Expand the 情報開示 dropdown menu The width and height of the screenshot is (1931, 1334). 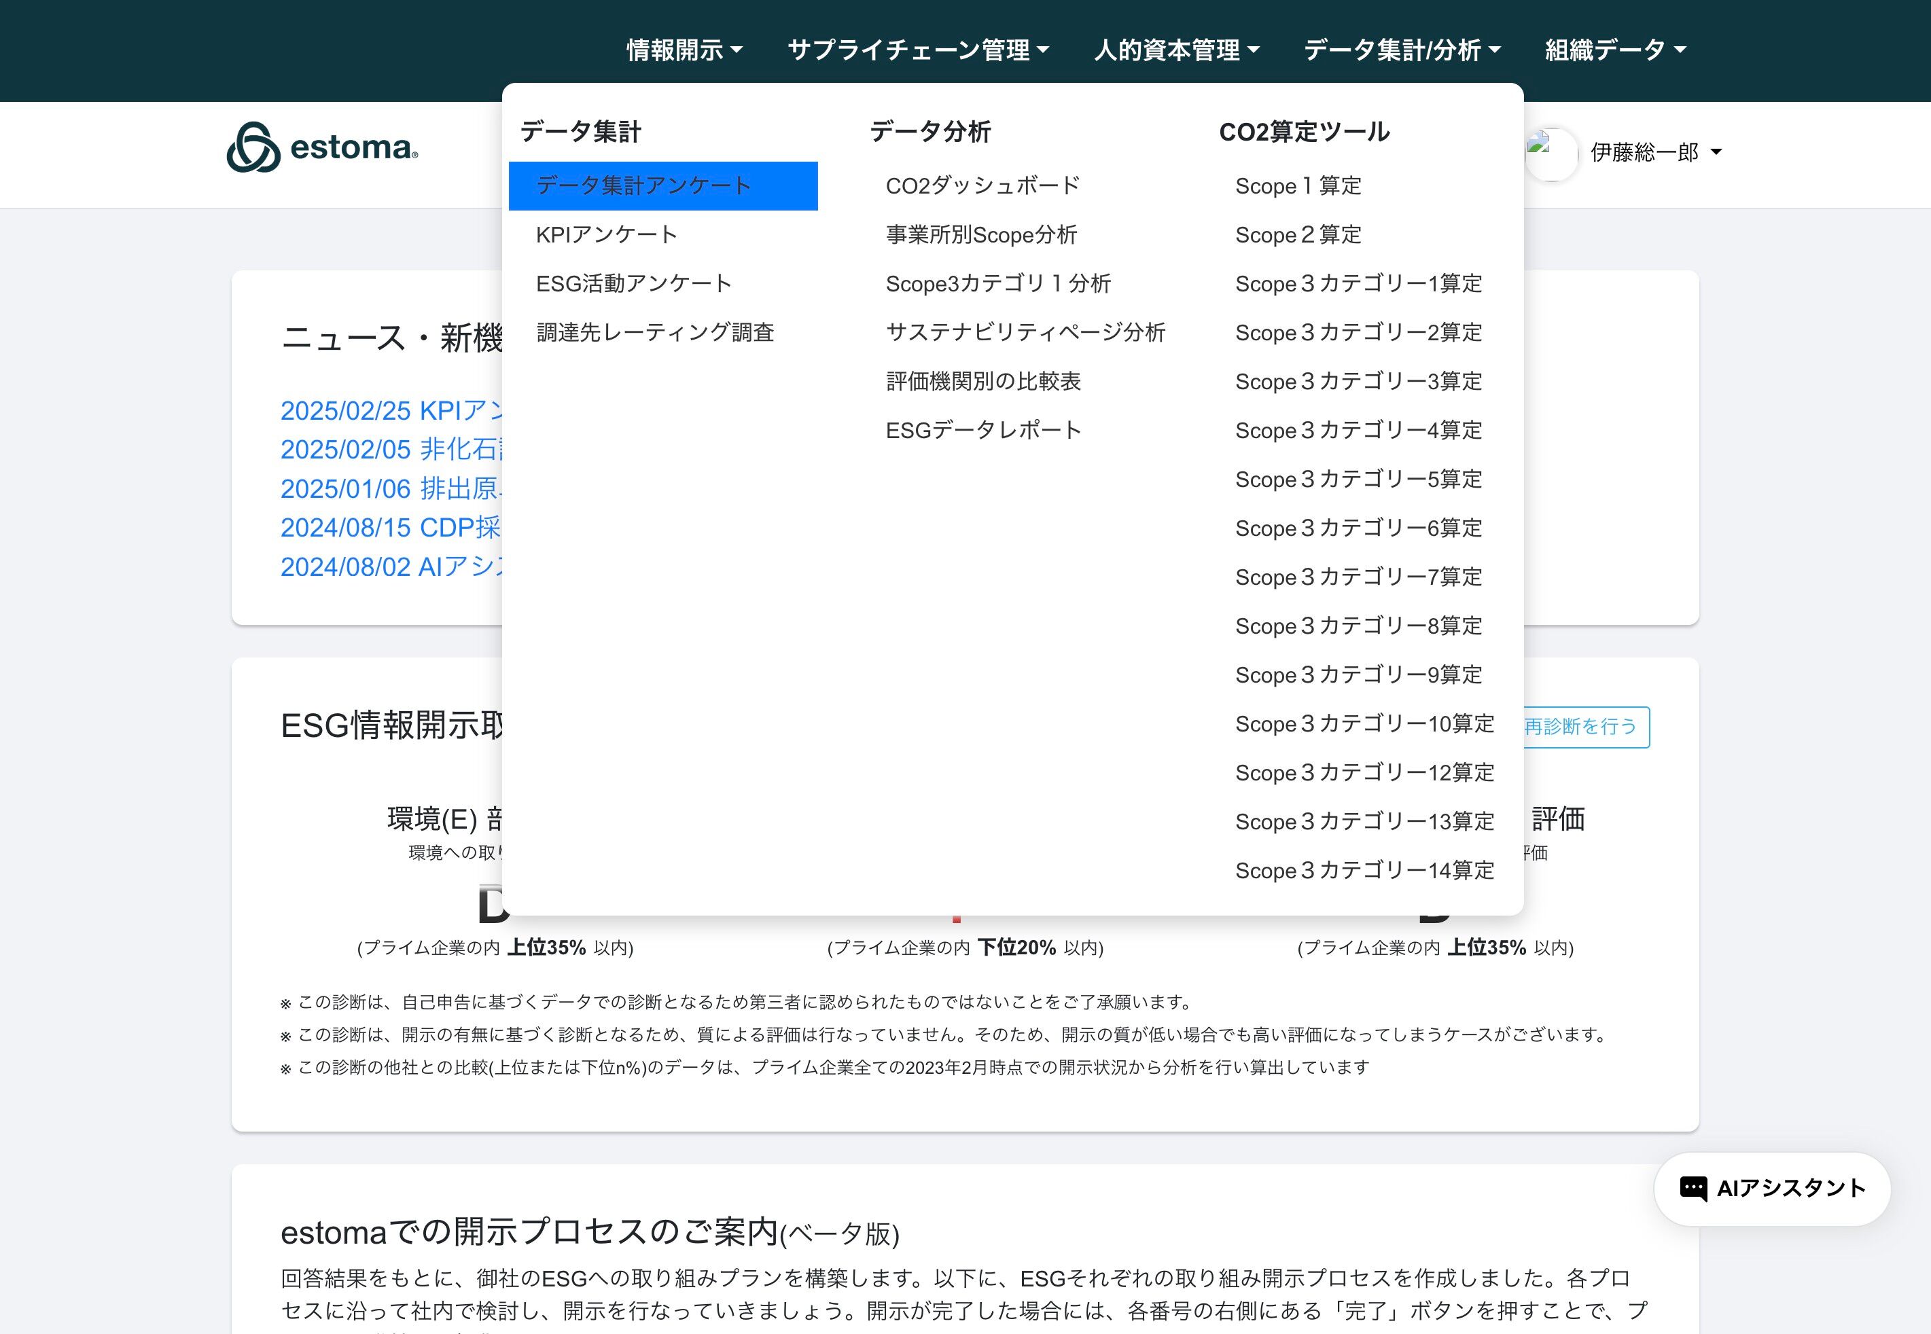point(684,50)
